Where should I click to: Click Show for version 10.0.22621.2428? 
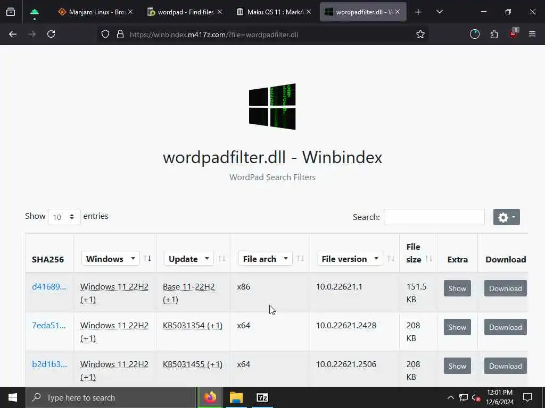pyautogui.click(x=457, y=327)
